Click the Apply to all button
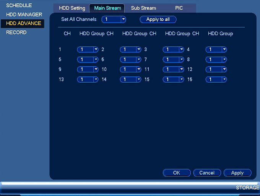The width and height of the screenshot is (260, 196). coord(158,20)
